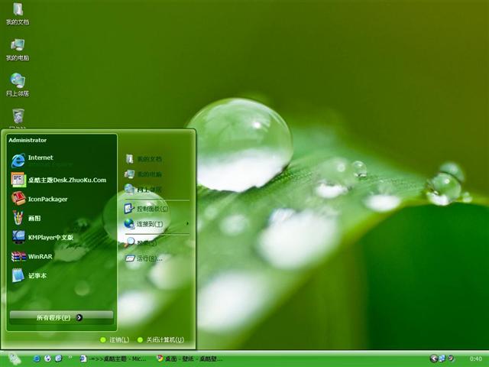The image size is (489, 367).
Task: Open 桌酷主题Desk.ZhuoKu.Com in Start menu
Action: 60,180
